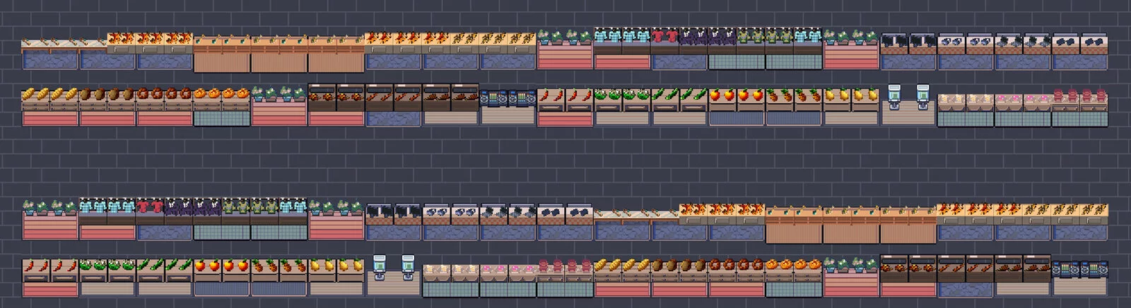Click the right water dispenser in upper block

(923, 98)
